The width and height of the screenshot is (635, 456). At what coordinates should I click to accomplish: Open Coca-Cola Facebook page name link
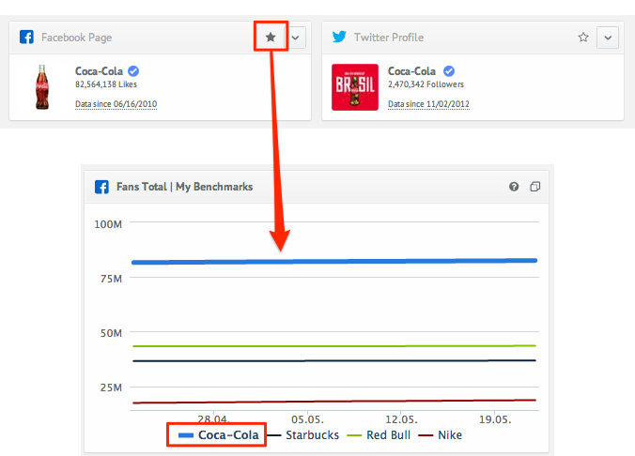click(99, 71)
